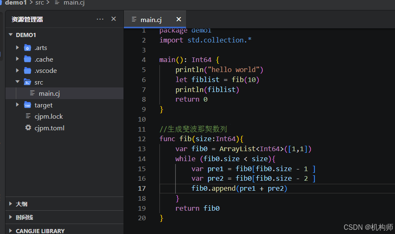Select the src folder name
This screenshot has width=395, height=234.
point(39,82)
